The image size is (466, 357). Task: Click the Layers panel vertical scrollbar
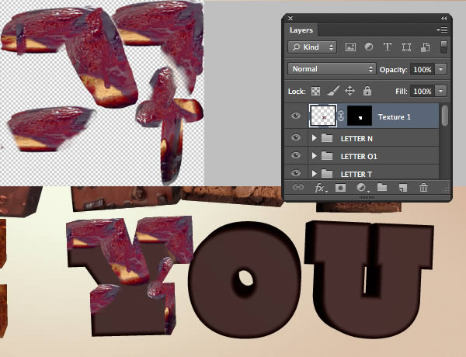coord(444,116)
